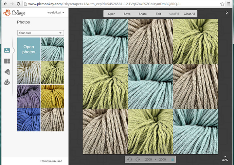Open the Photos panel icon in sidebar

tap(7, 50)
